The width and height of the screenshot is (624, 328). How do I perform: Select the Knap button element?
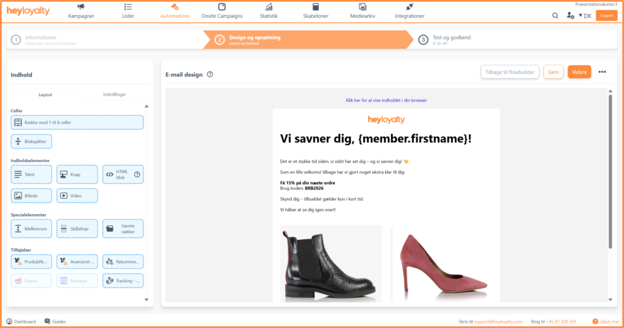pyautogui.click(x=77, y=175)
